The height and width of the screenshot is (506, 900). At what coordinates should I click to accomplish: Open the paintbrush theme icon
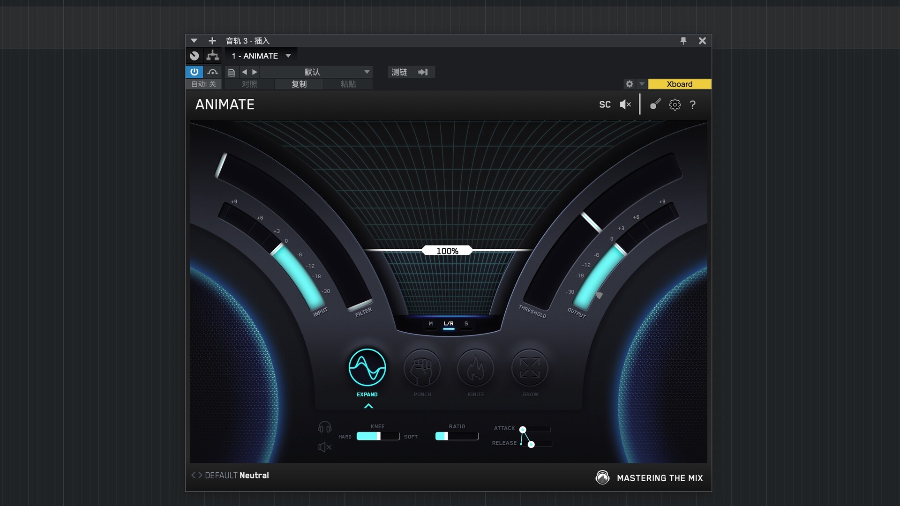click(655, 104)
